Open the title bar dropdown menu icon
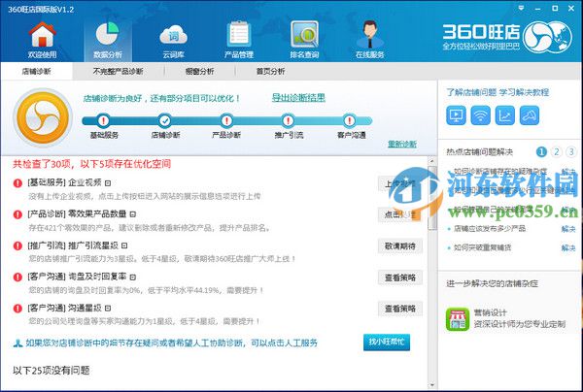583x392 pixels. tap(521, 8)
